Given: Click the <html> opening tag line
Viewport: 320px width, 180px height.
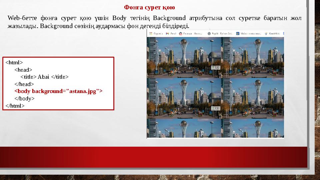Looking at the screenshot, I should [x=14, y=62].
